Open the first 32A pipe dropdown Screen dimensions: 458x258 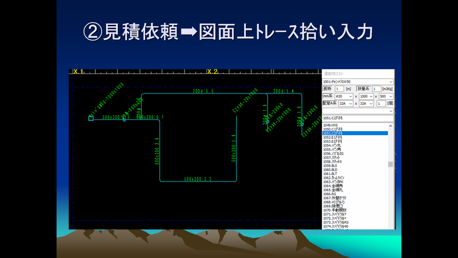pos(345,103)
